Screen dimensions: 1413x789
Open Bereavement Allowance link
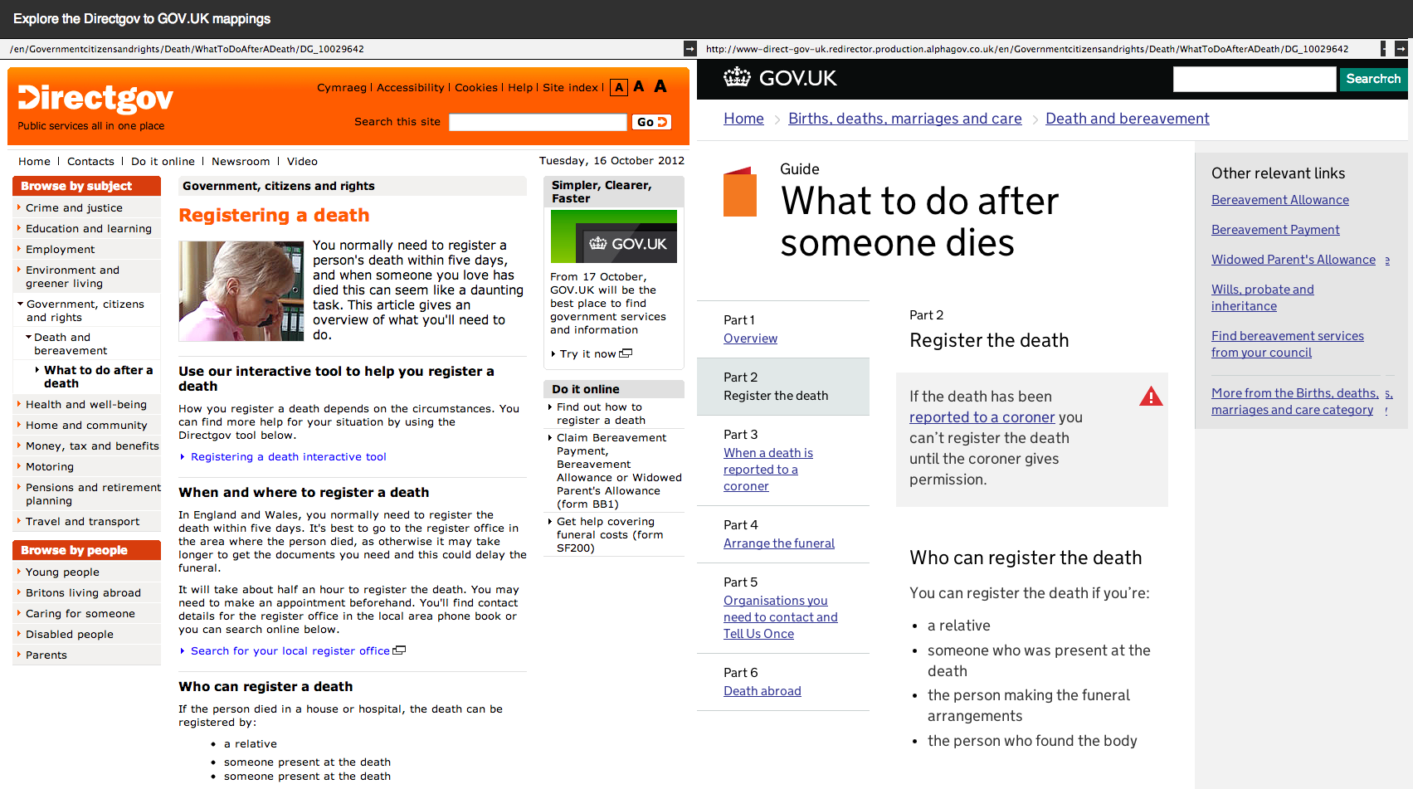(1280, 200)
